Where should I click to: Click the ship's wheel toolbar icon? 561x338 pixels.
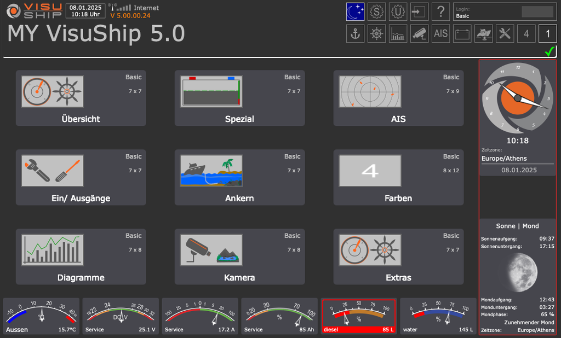376,33
